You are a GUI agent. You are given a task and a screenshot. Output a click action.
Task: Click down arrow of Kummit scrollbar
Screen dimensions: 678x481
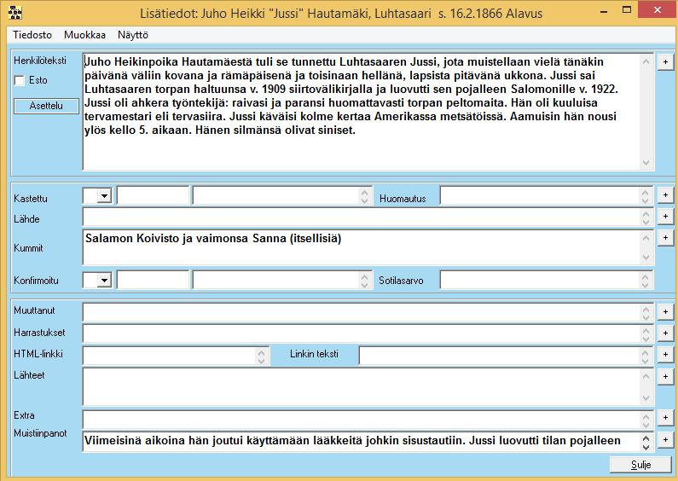[646, 258]
